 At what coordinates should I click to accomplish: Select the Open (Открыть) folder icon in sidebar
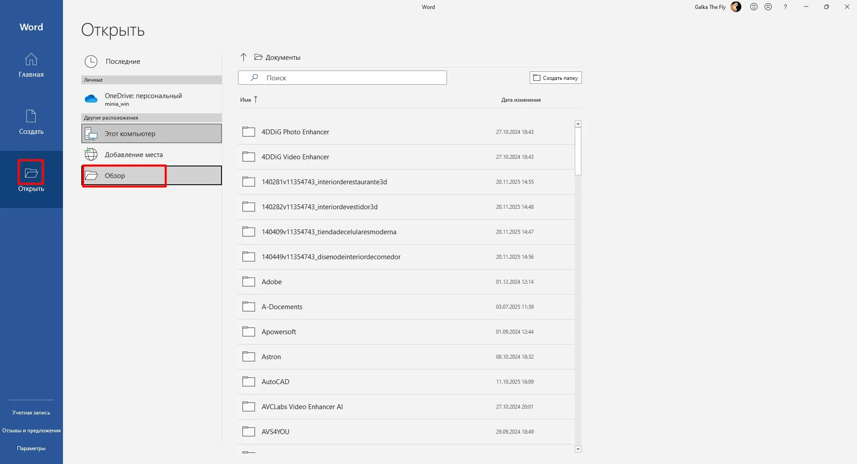point(31,173)
